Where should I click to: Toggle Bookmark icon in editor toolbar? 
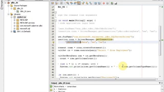click(91, 3)
